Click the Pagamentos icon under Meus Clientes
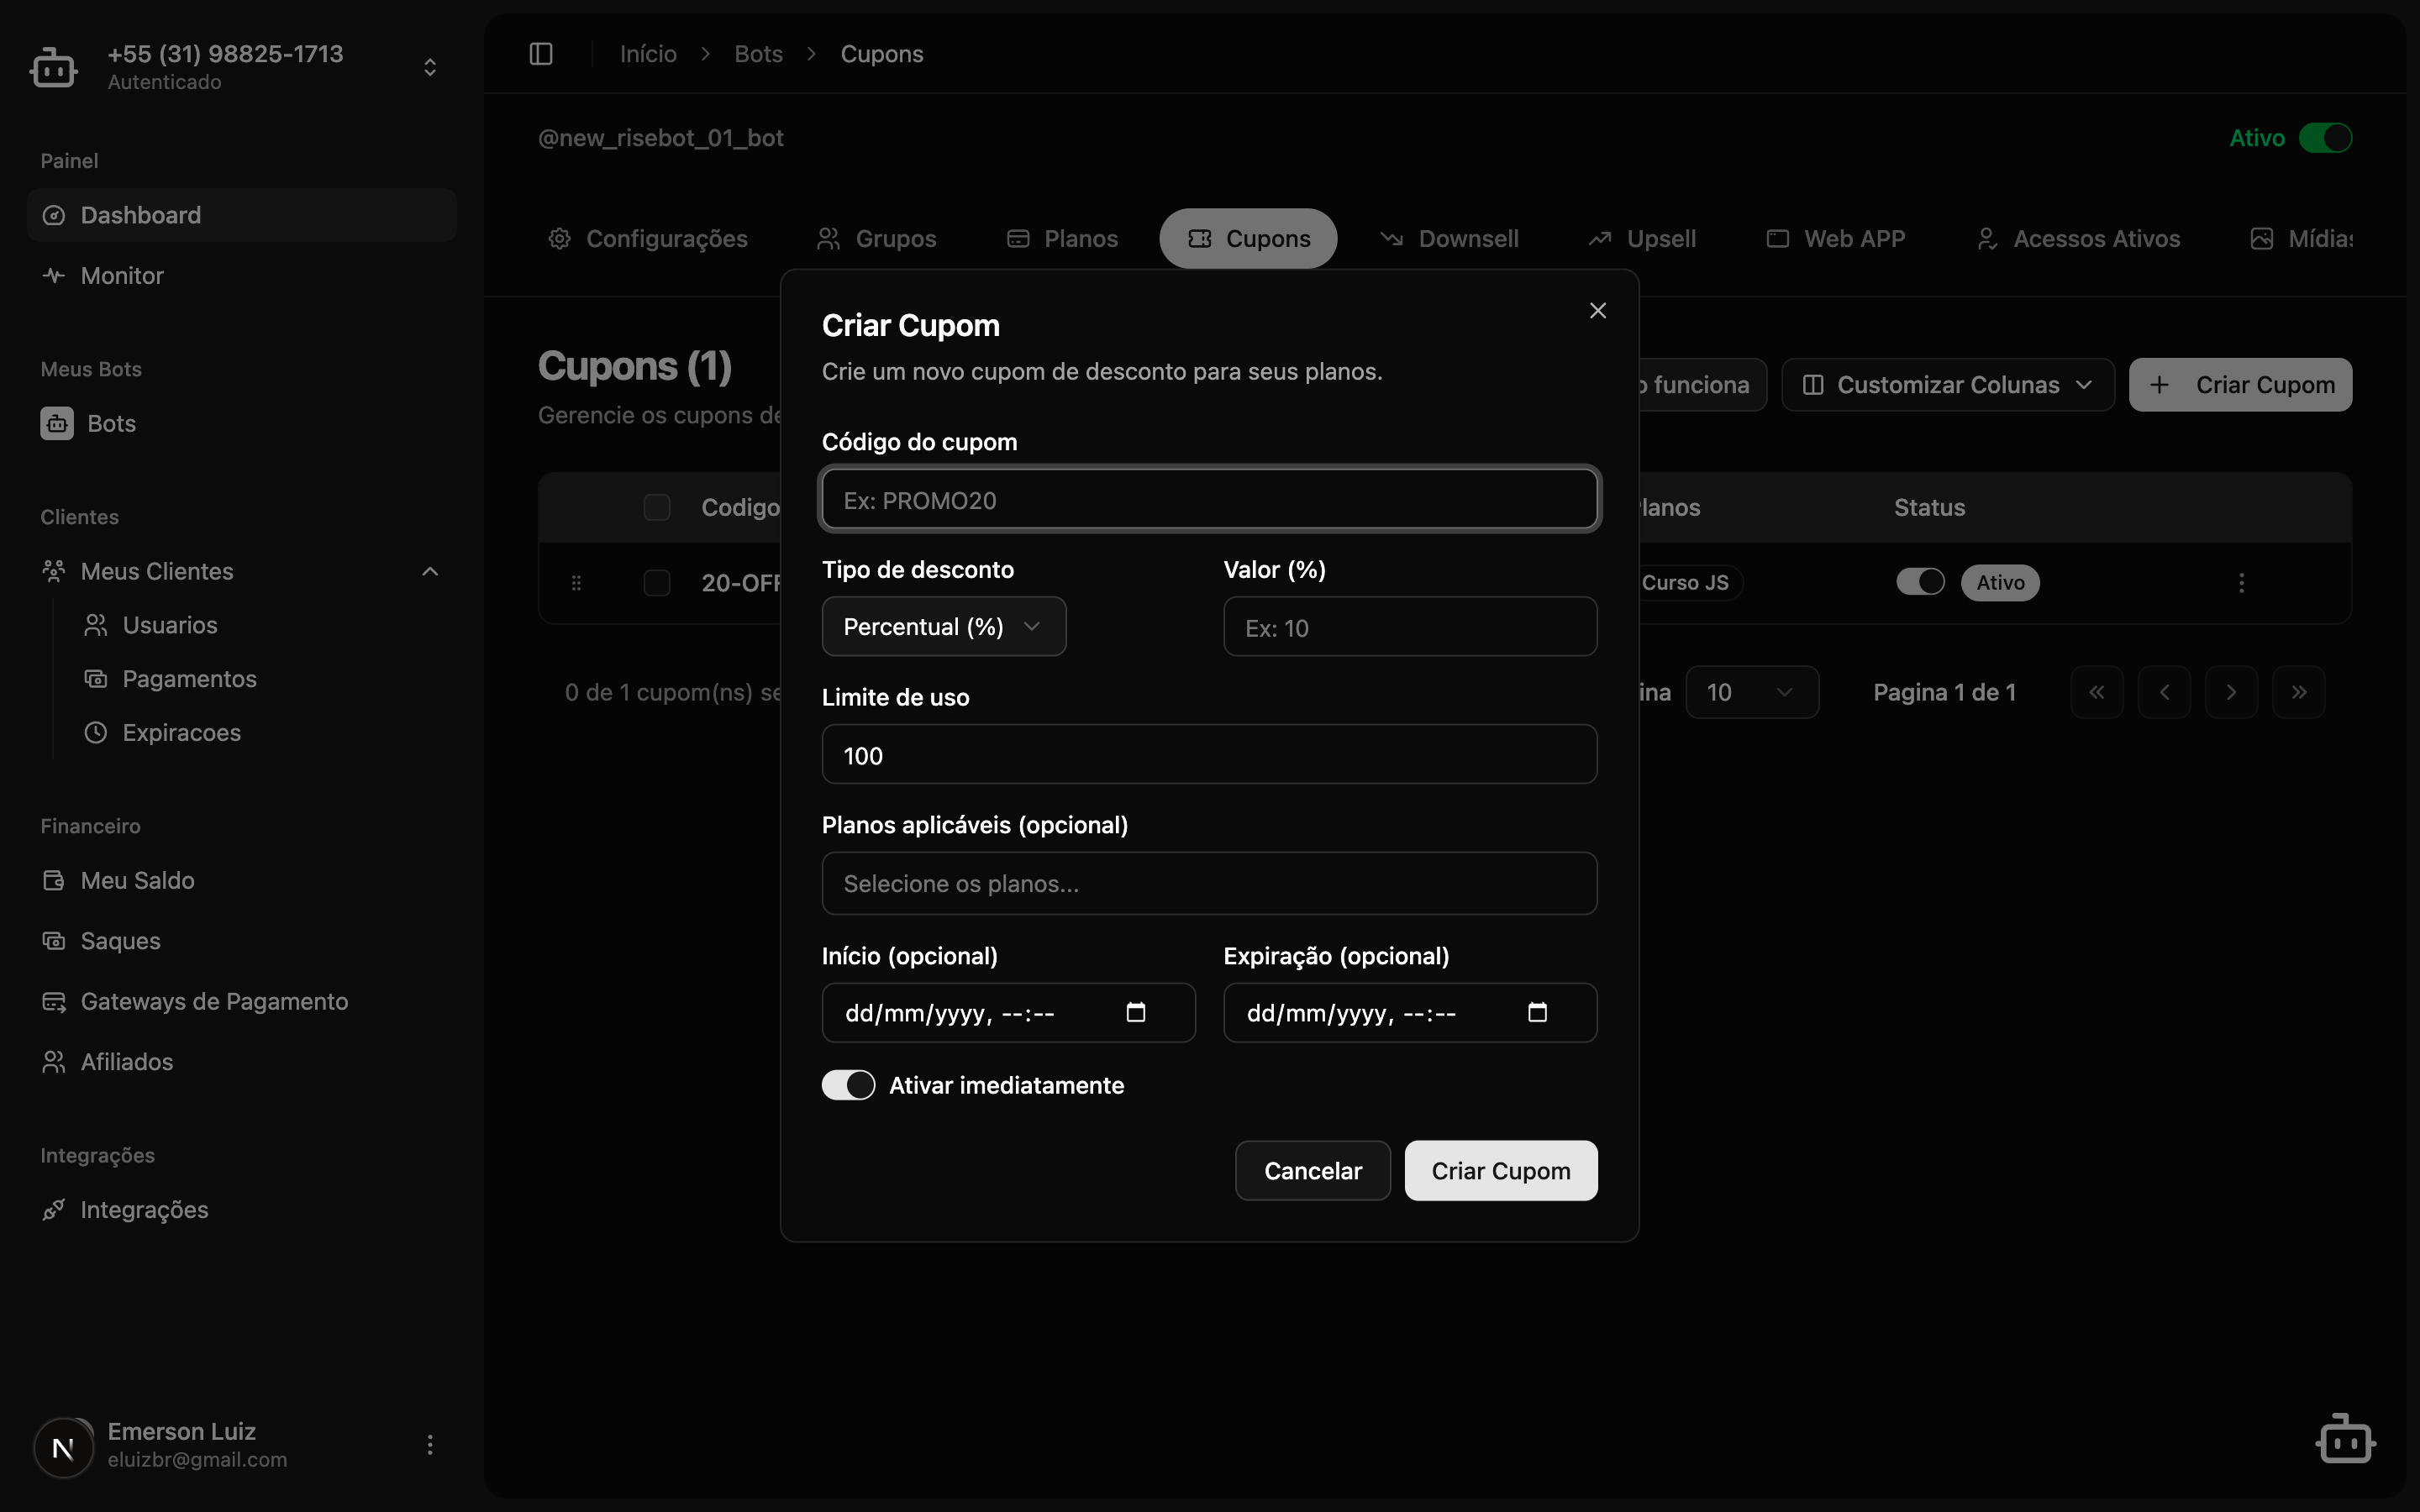The width and height of the screenshot is (2420, 1512). pyautogui.click(x=96, y=679)
